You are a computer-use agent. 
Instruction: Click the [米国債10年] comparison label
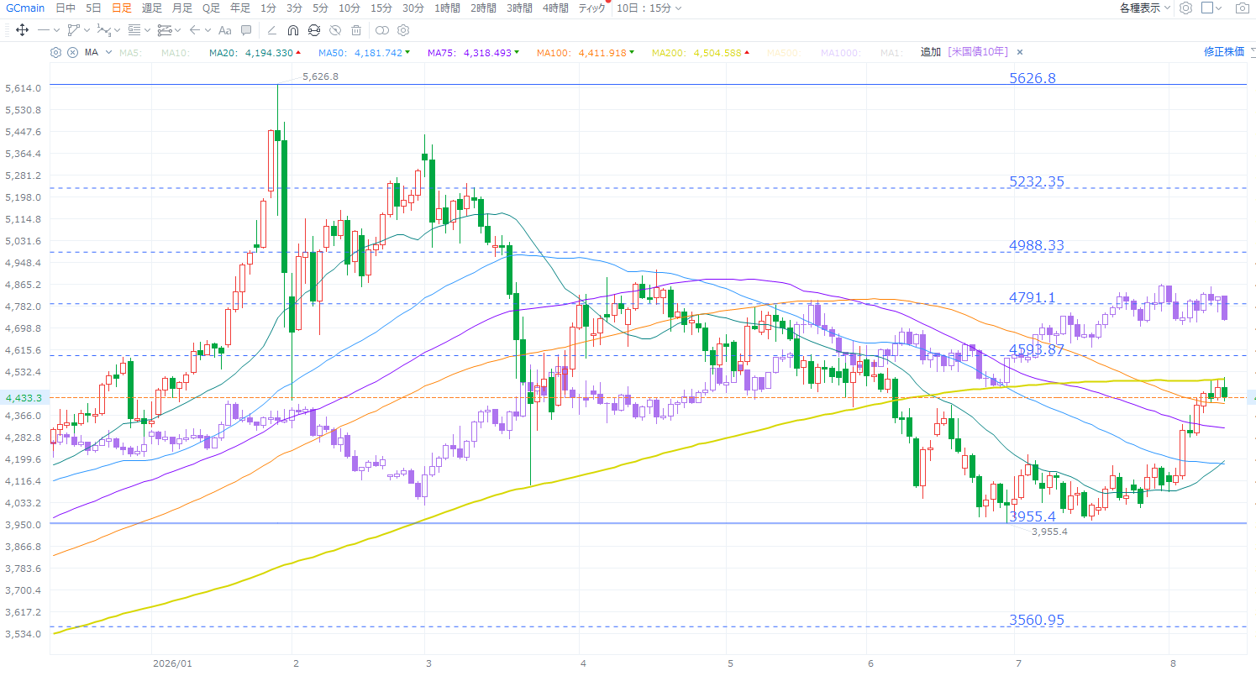click(977, 52)
